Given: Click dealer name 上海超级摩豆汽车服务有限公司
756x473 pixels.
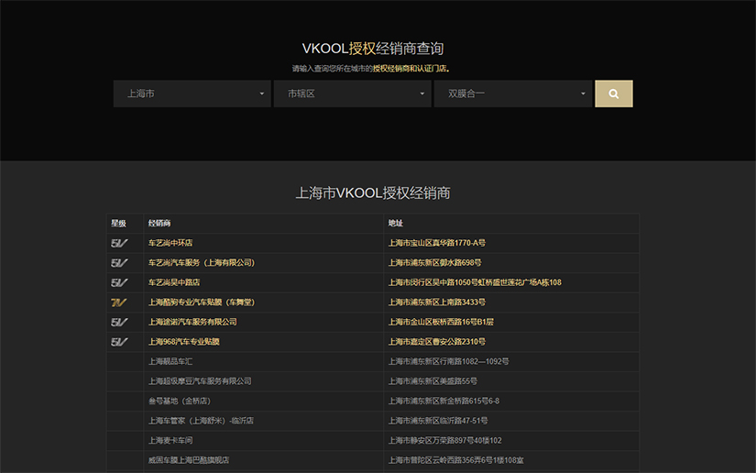Looking at the screenshot, I should pos(200,381).
